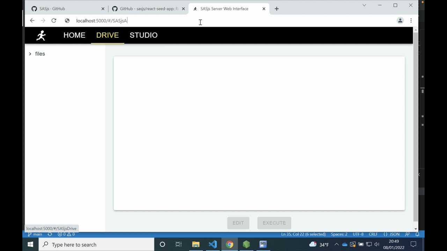Screen dimensions: 447x251
Task: Click the EXECUTE button
Action: (x=274, y=223)
